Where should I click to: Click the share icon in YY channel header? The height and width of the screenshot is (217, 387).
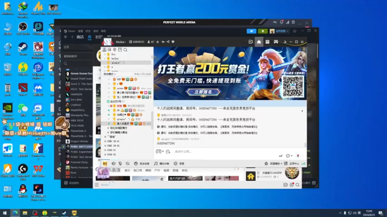pos(168,42)
